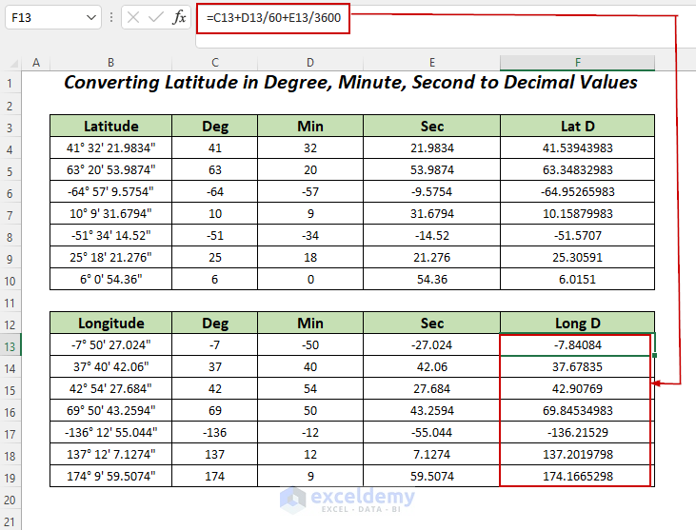Click the Cancel X icon in formula bar

133,18
